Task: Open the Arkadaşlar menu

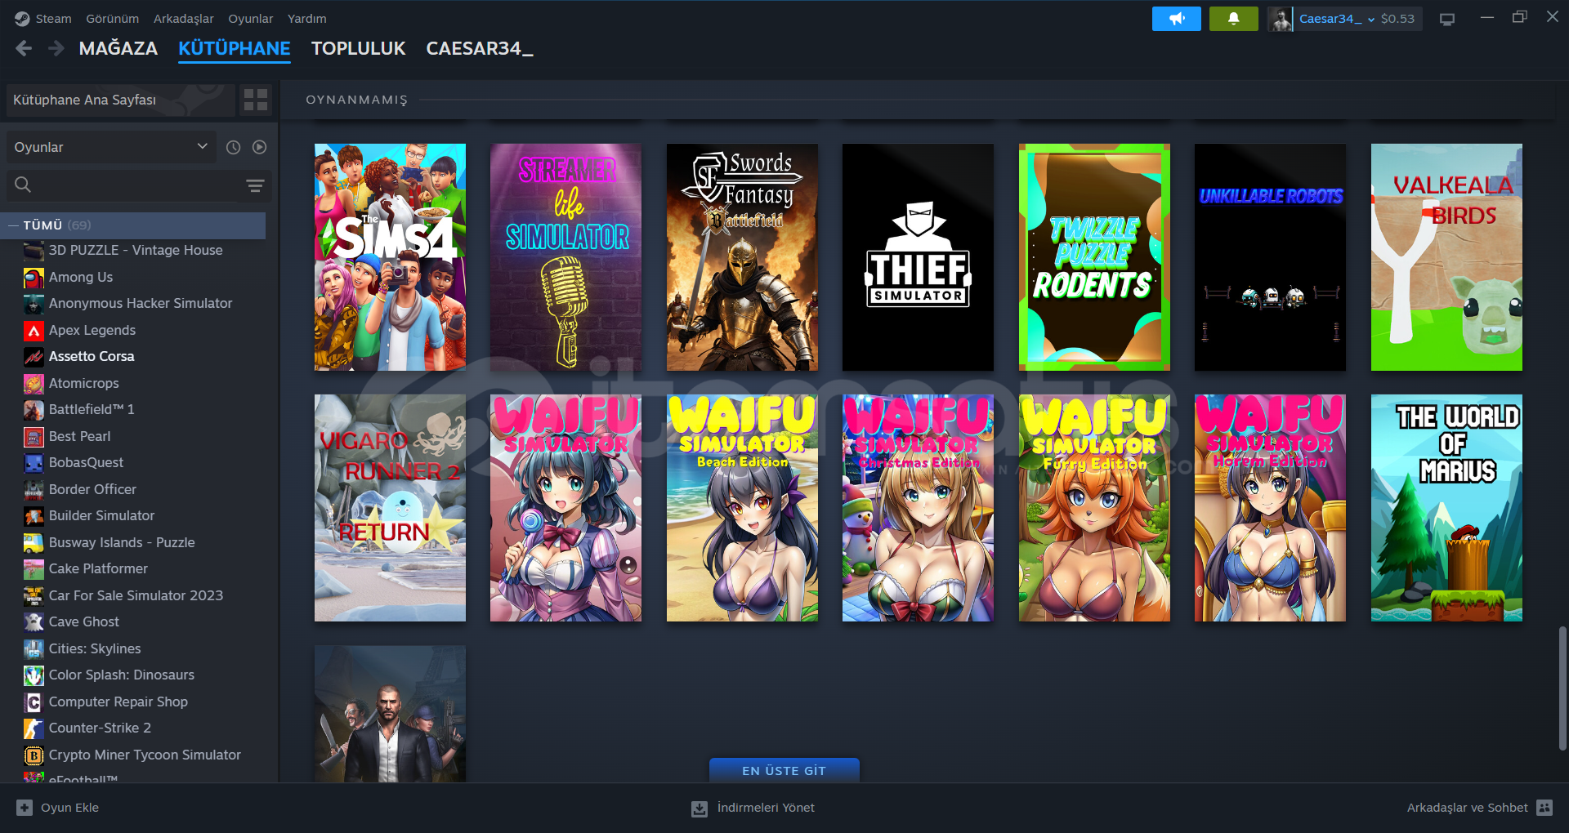Action: point(184,19)
